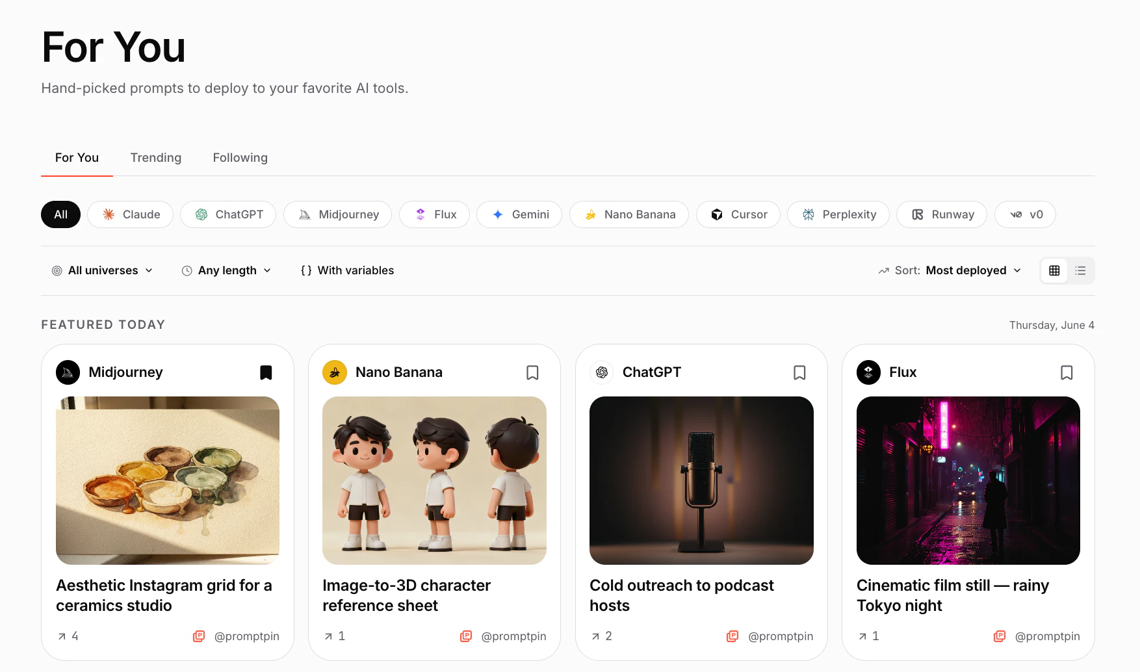Open Cinematic film still prompt title
The width and height of the screenshot is (1140, 672).
[x=953, y=595]
